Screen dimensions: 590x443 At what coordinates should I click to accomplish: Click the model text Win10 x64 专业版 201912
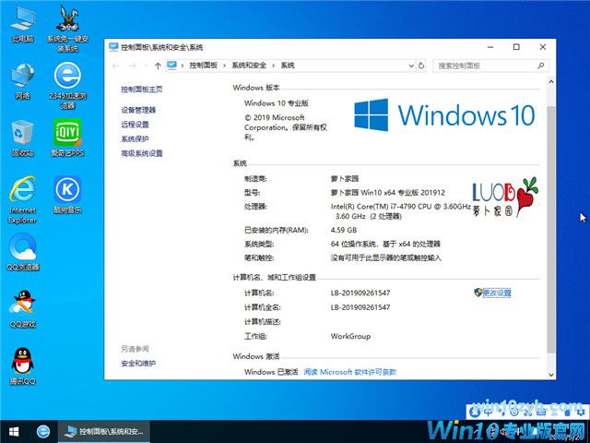click(x=387, y=193)
